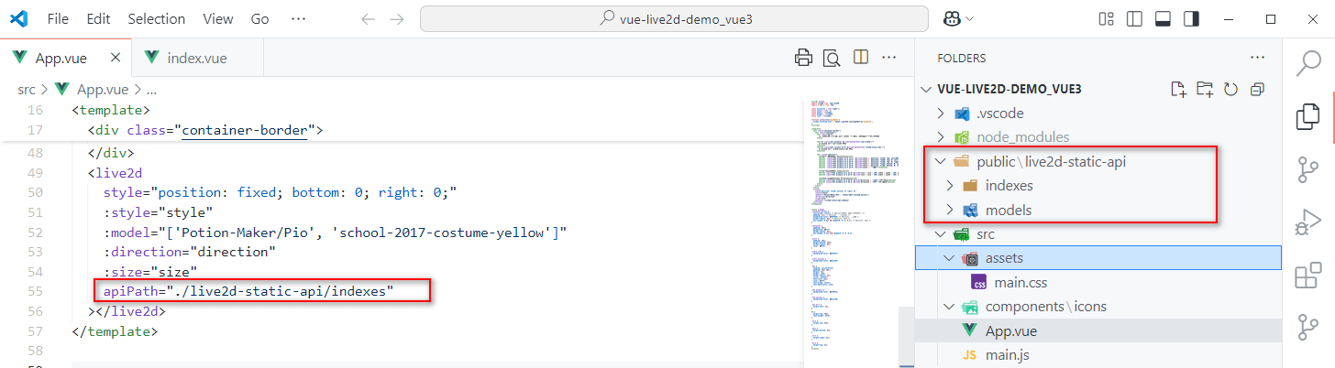Split the editor to the right

[x=861, y=58]
